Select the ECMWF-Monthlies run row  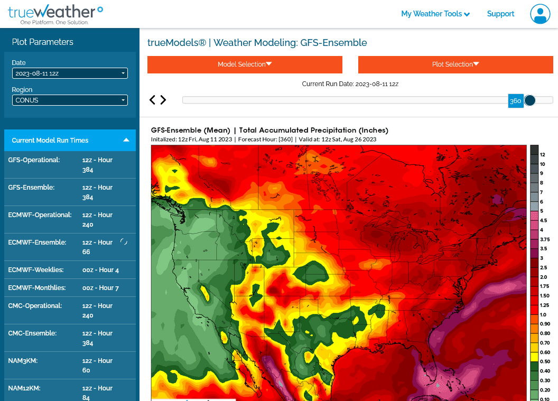point(70,287)
